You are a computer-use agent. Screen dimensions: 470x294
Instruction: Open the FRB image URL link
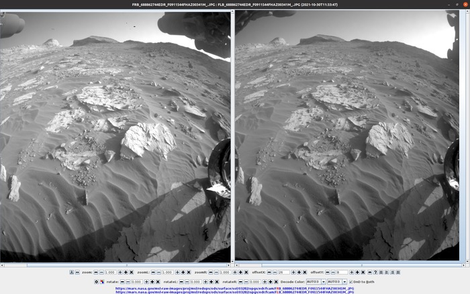pos(234,289)
